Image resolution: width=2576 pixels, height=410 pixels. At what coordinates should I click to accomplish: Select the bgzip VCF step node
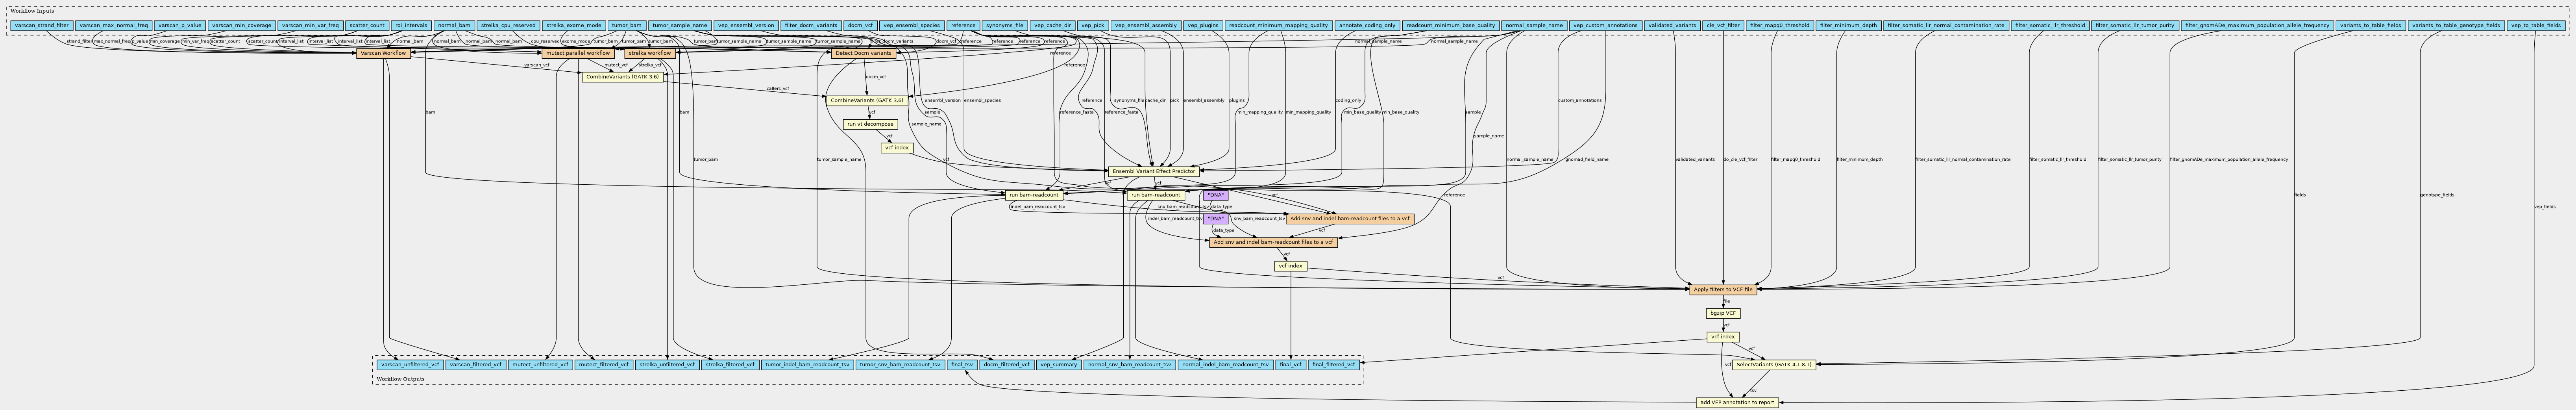[x=1723, y=313]
